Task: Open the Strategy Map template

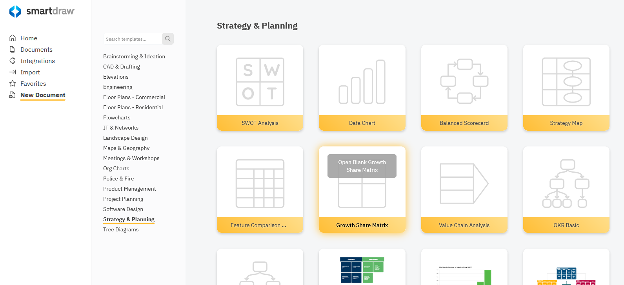Action: [x=566, y=87]
